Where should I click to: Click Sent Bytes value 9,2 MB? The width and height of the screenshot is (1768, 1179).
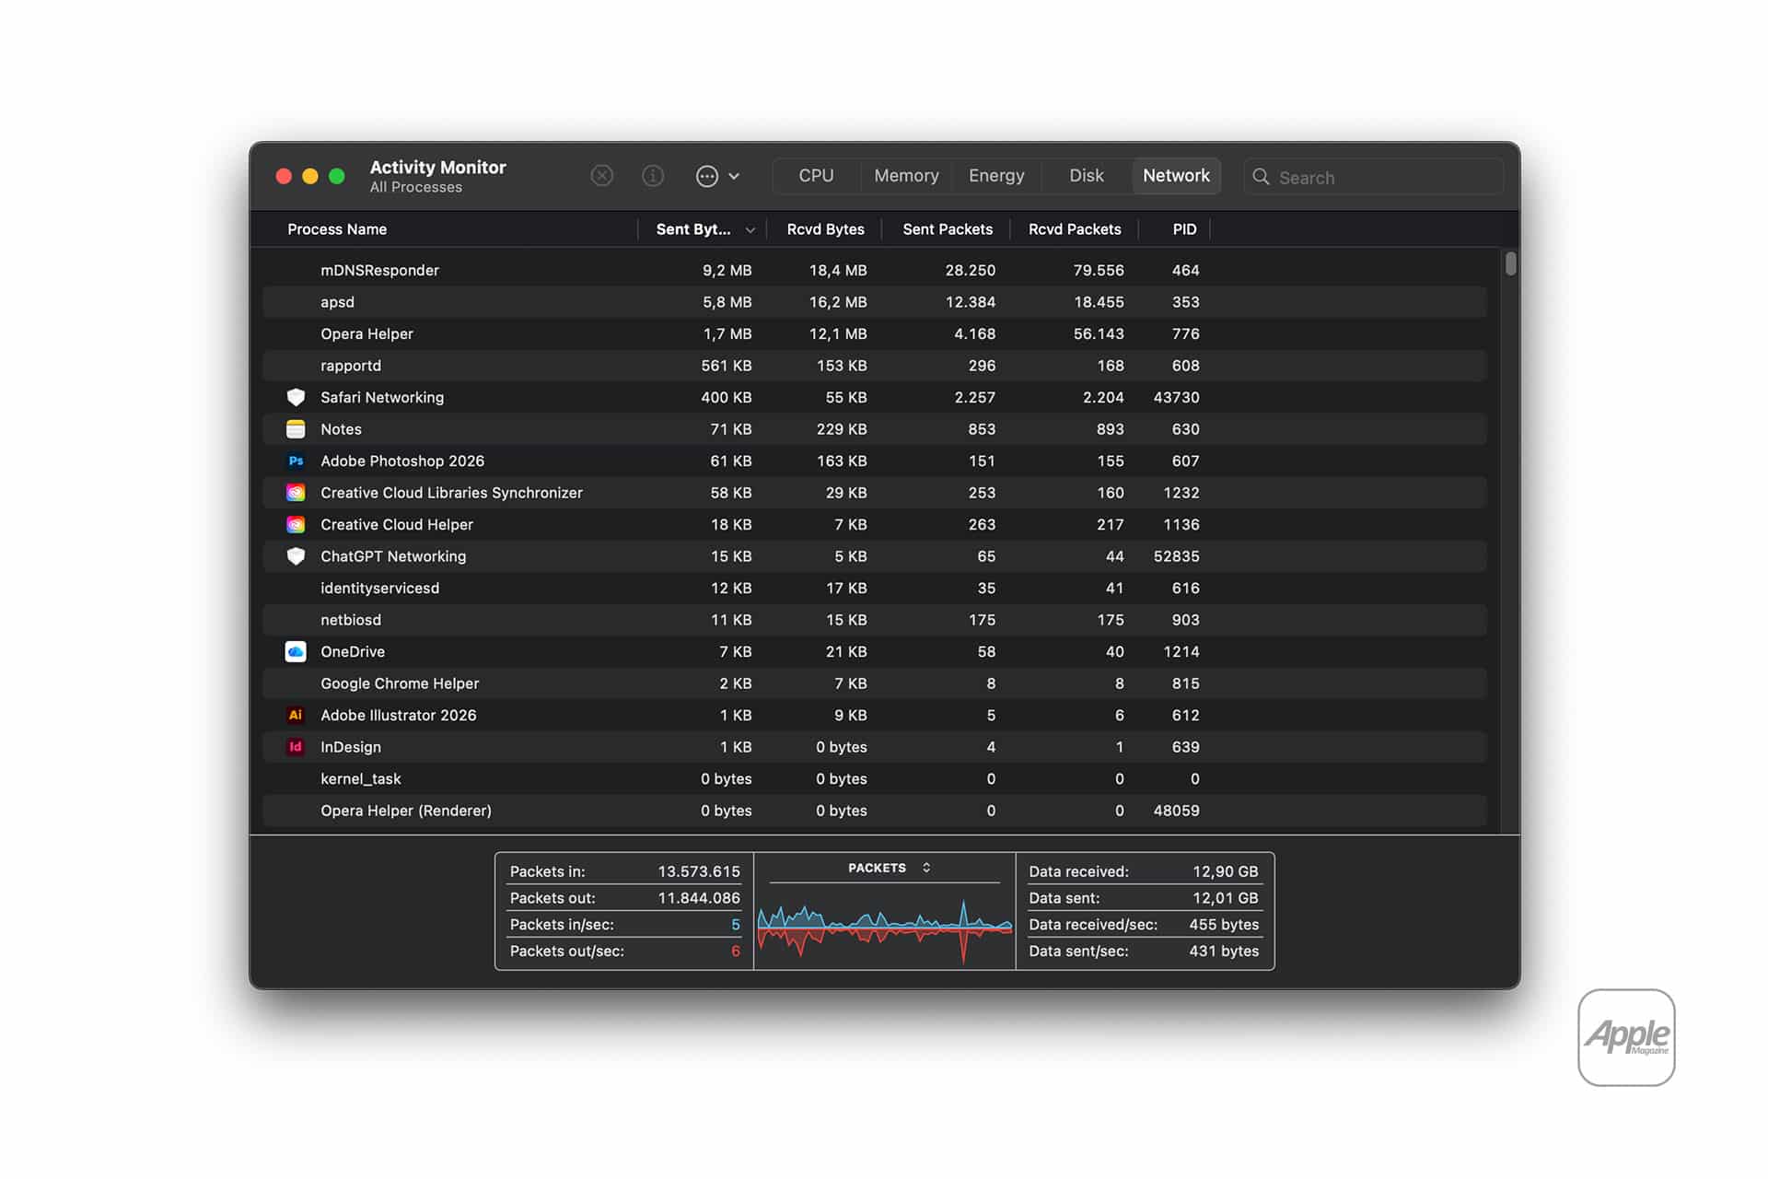(x=727, y=270)
